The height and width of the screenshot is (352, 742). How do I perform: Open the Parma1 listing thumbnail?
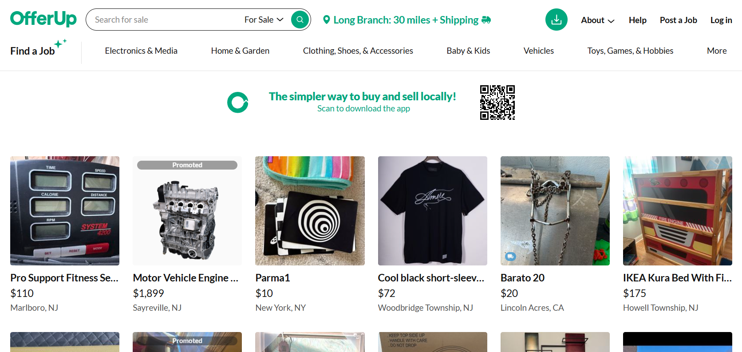[x=309, y=210]
